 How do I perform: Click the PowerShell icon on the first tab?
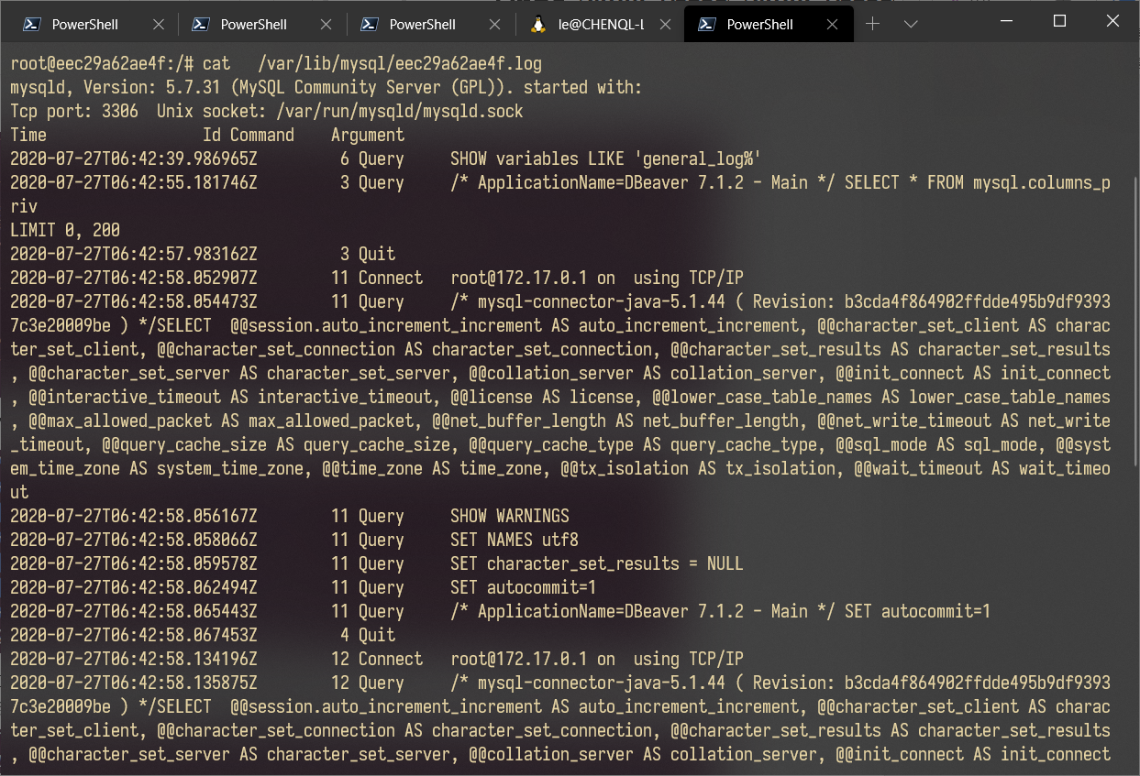click(30, 25)
